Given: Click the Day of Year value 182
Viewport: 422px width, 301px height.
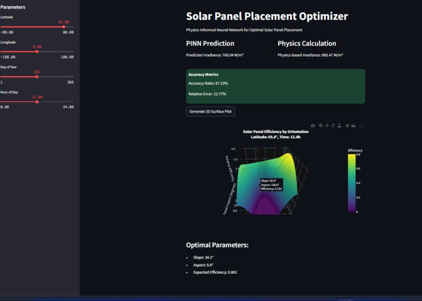Looking at the screenshot, I should (x=37, y=72).
